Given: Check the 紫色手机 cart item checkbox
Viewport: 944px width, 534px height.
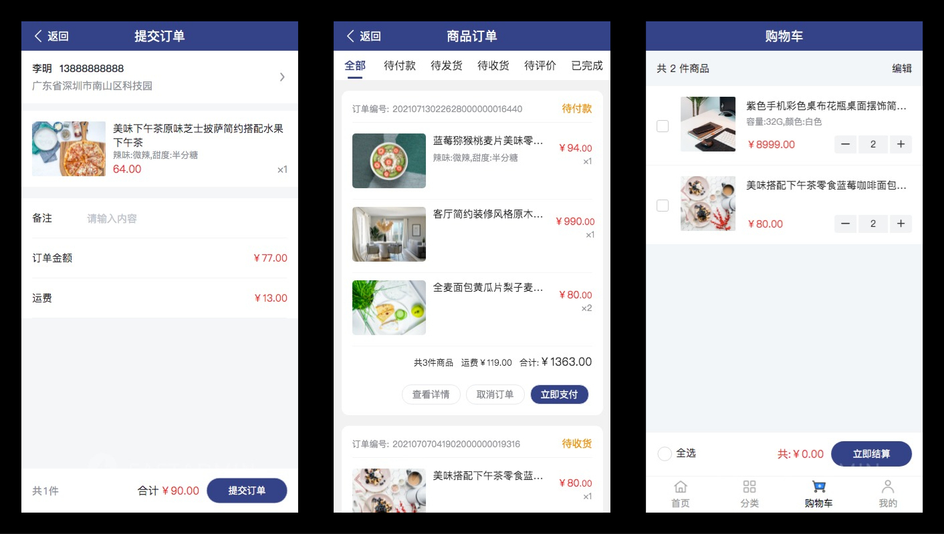Looking at the screenshot, I should (663, 126).
